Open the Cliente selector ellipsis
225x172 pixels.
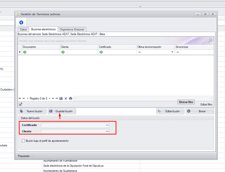click(x=107, y=131)
